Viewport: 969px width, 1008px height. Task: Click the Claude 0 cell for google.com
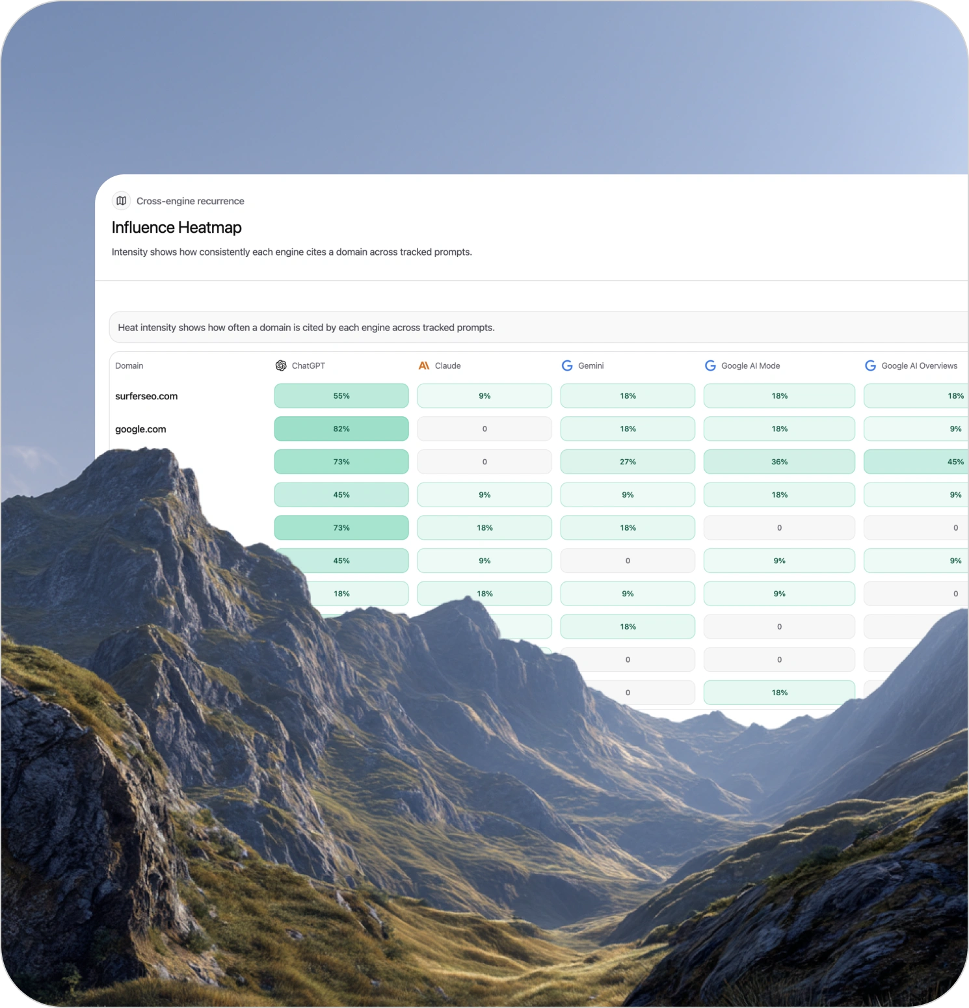click(484, 429)
